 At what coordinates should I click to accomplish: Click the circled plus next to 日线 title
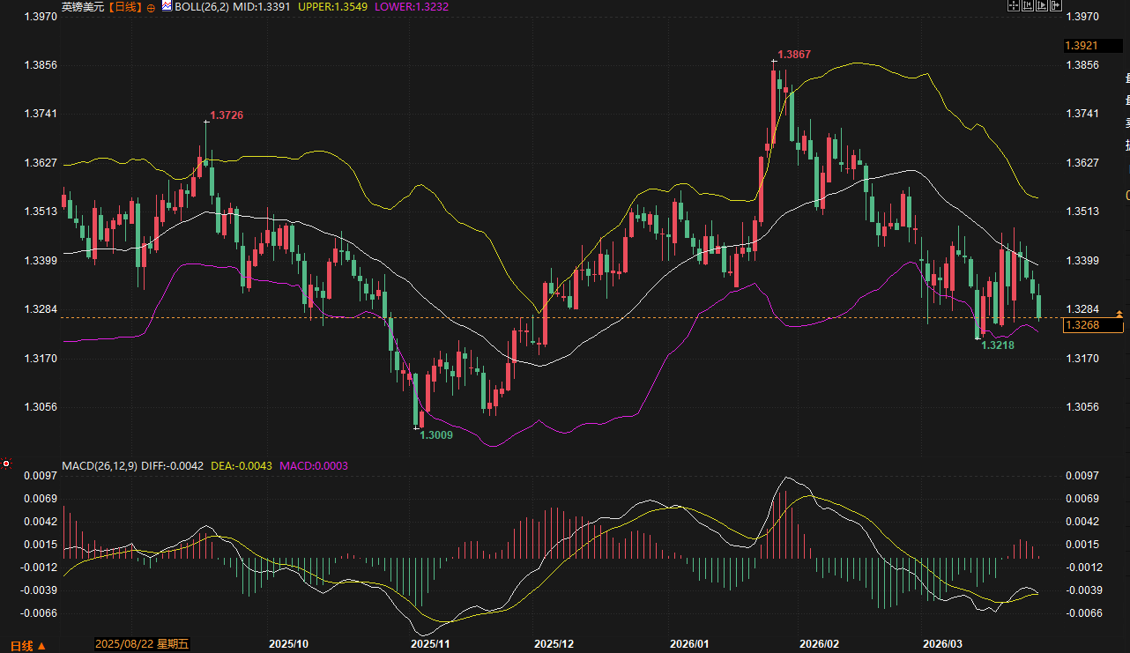(151, 7)
